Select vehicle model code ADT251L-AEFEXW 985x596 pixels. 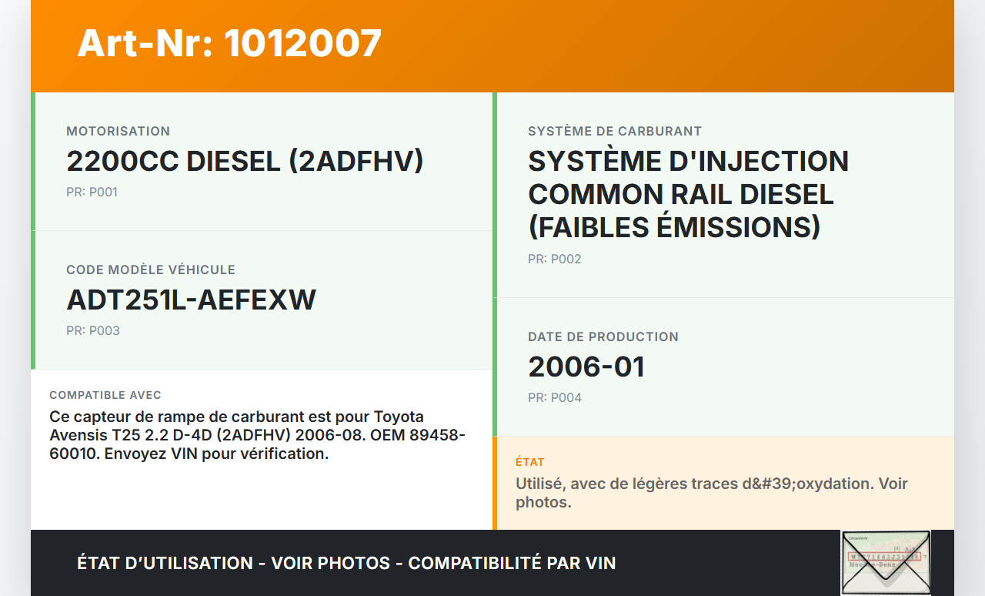point(191,300)
